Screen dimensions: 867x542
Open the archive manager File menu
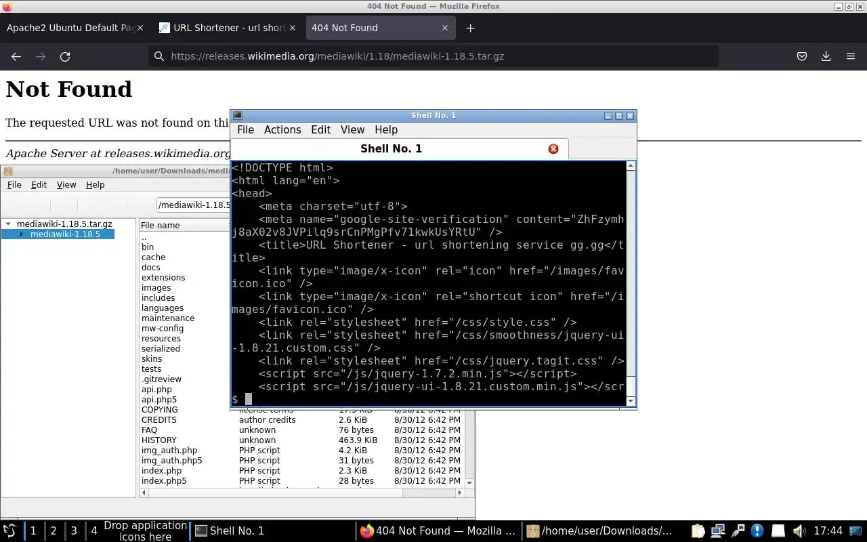[14, 184]
